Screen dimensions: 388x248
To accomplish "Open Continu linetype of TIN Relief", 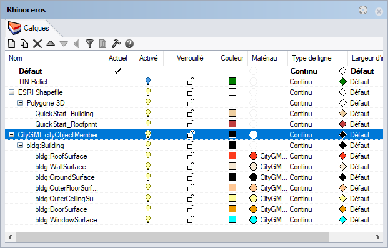I will [x=301, y=82].
